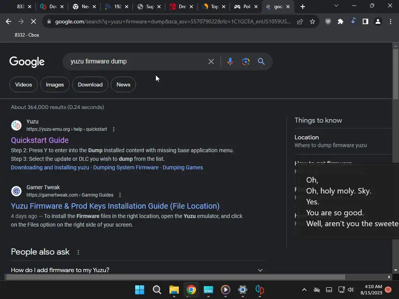Open the taskbar Settings gear app

tap(242, 290)
